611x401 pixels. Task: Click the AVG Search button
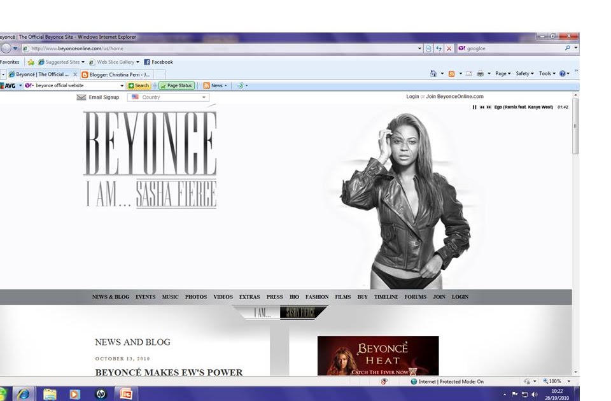click(x=139, y=85)
